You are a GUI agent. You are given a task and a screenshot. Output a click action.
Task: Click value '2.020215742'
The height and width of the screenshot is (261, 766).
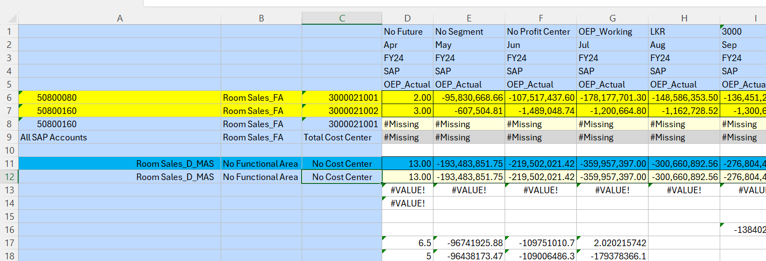tap(612, 243)
